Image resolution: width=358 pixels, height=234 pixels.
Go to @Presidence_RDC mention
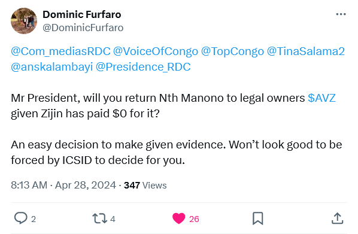(143, 67)
